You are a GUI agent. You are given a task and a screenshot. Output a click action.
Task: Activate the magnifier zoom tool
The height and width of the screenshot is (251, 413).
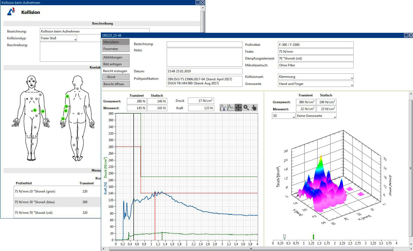[x=246, y=108]
